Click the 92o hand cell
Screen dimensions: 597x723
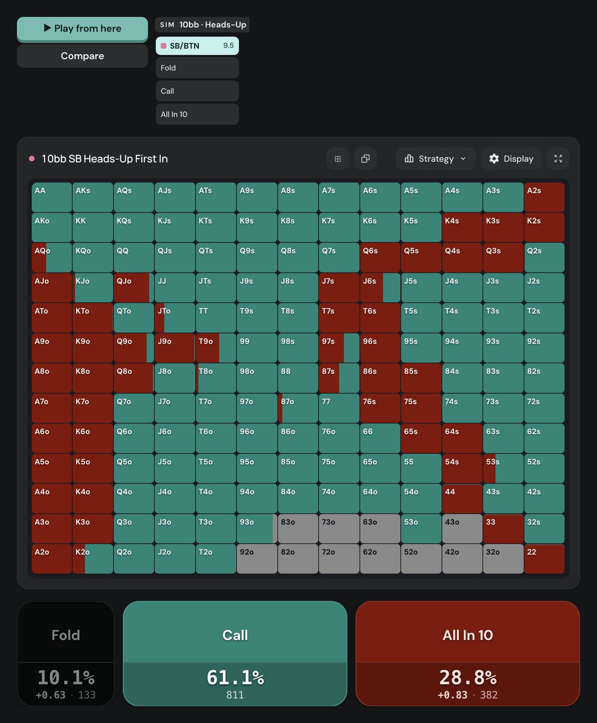point(257,558)
